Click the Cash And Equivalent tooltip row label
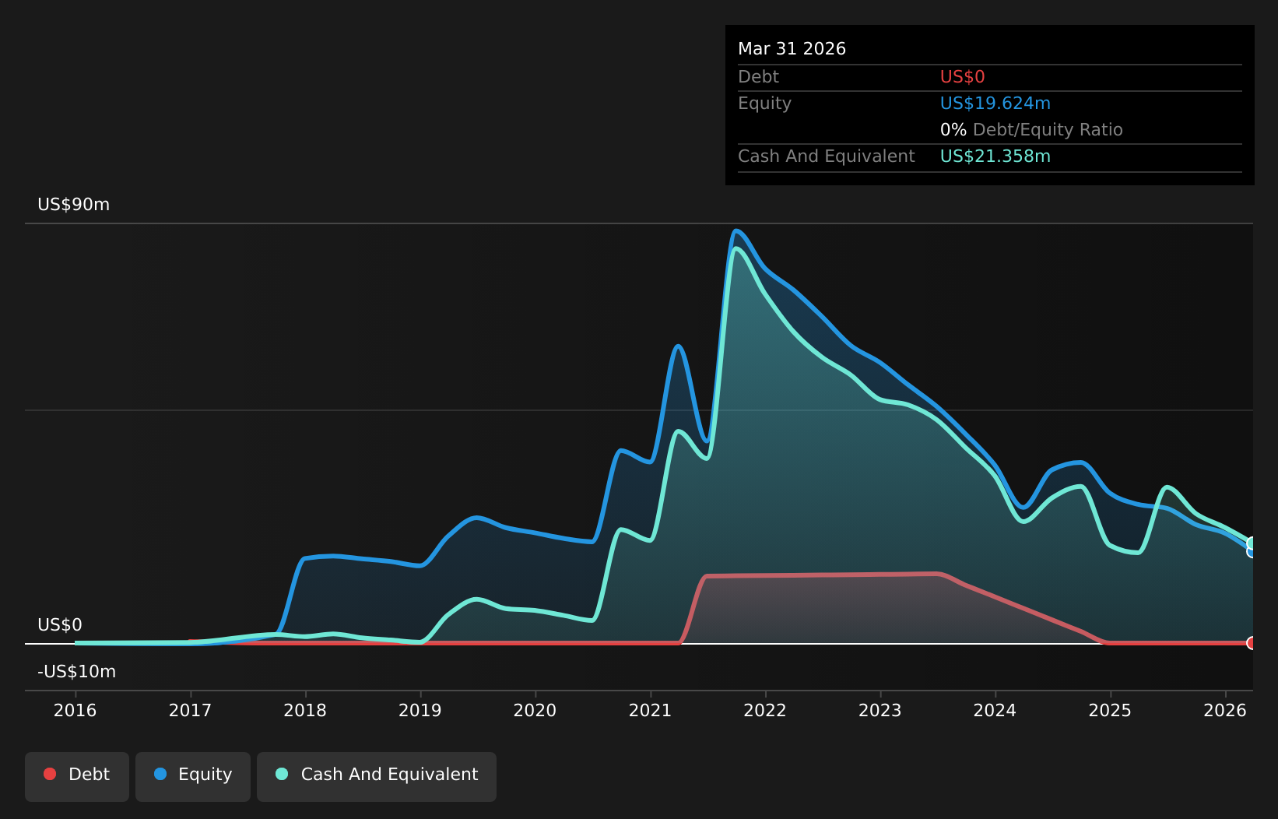The image size is (1278, 819). [827, 156]
